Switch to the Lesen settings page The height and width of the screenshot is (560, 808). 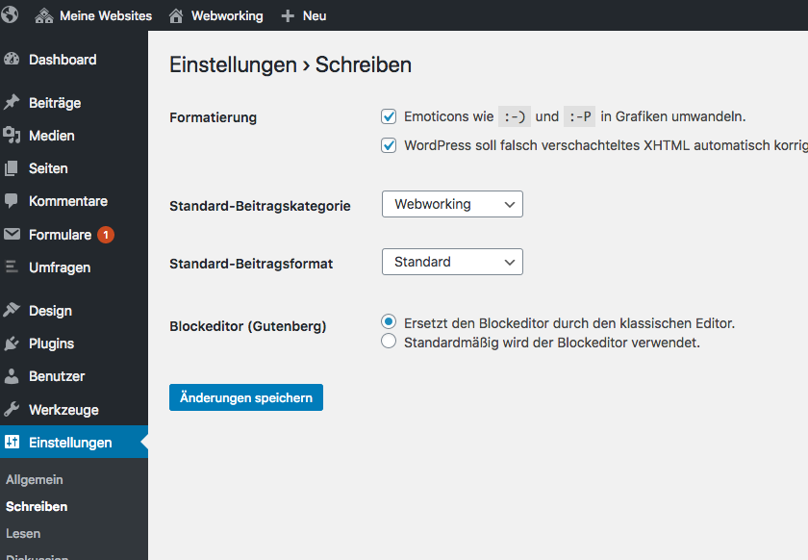pyautogui.click(x=22, y=533)
